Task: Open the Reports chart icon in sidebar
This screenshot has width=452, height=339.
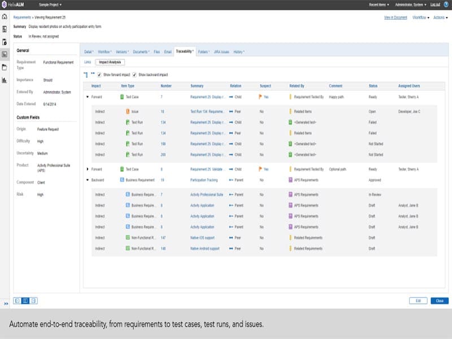Action: pyautogui.click(x=5, y=80)
